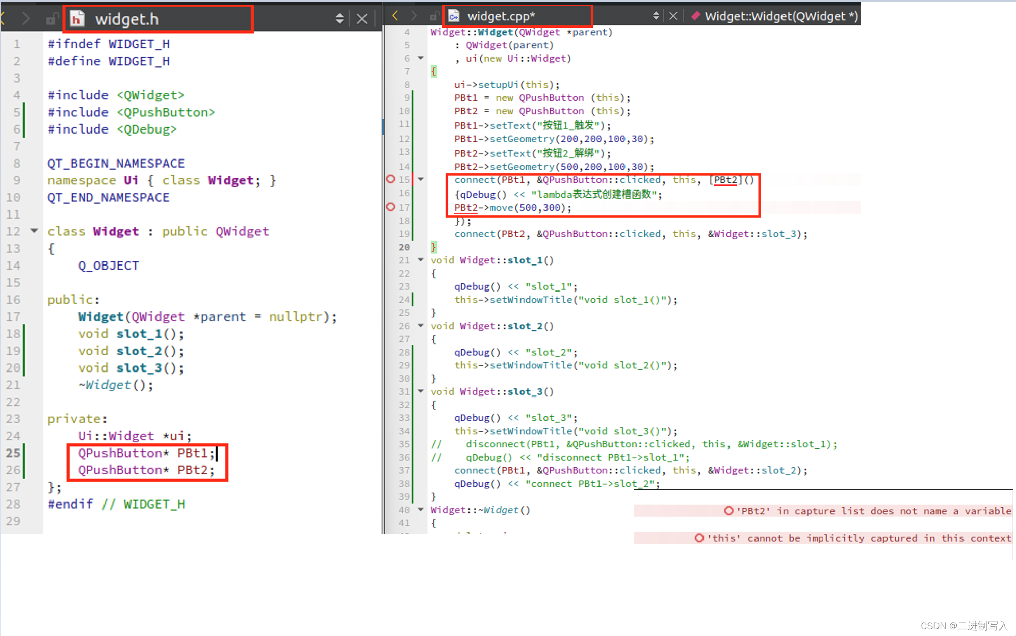Collapse the slot_1 fold at line 21
This screenshot has height=636, width=1016.
tap(421, 259)
